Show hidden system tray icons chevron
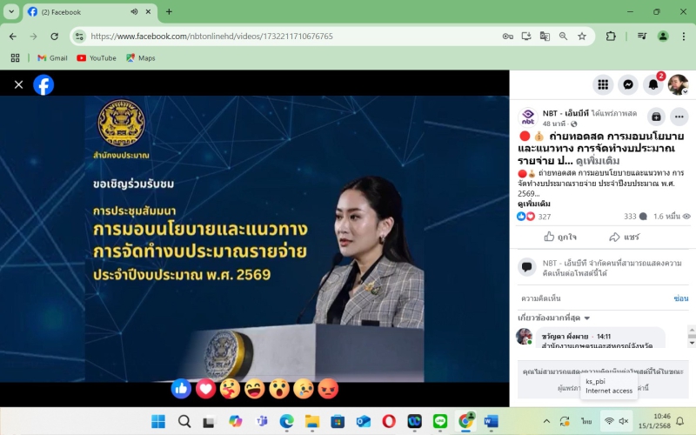Screen dimensions: 696x435 click(x=547, y=421)
